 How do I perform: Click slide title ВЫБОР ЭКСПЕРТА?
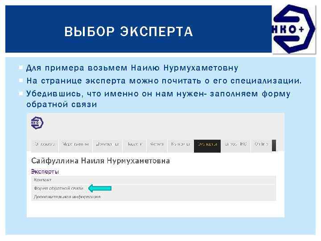(128, 31)
